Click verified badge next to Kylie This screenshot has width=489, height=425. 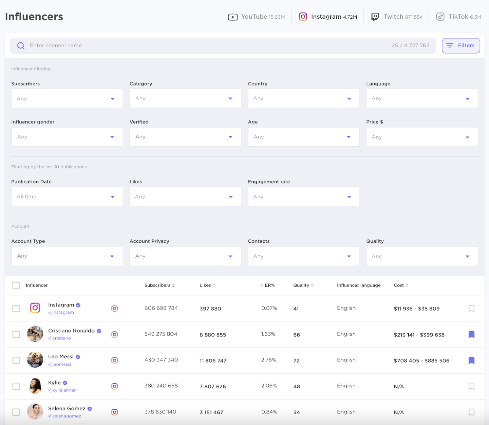tap(65, 383)
